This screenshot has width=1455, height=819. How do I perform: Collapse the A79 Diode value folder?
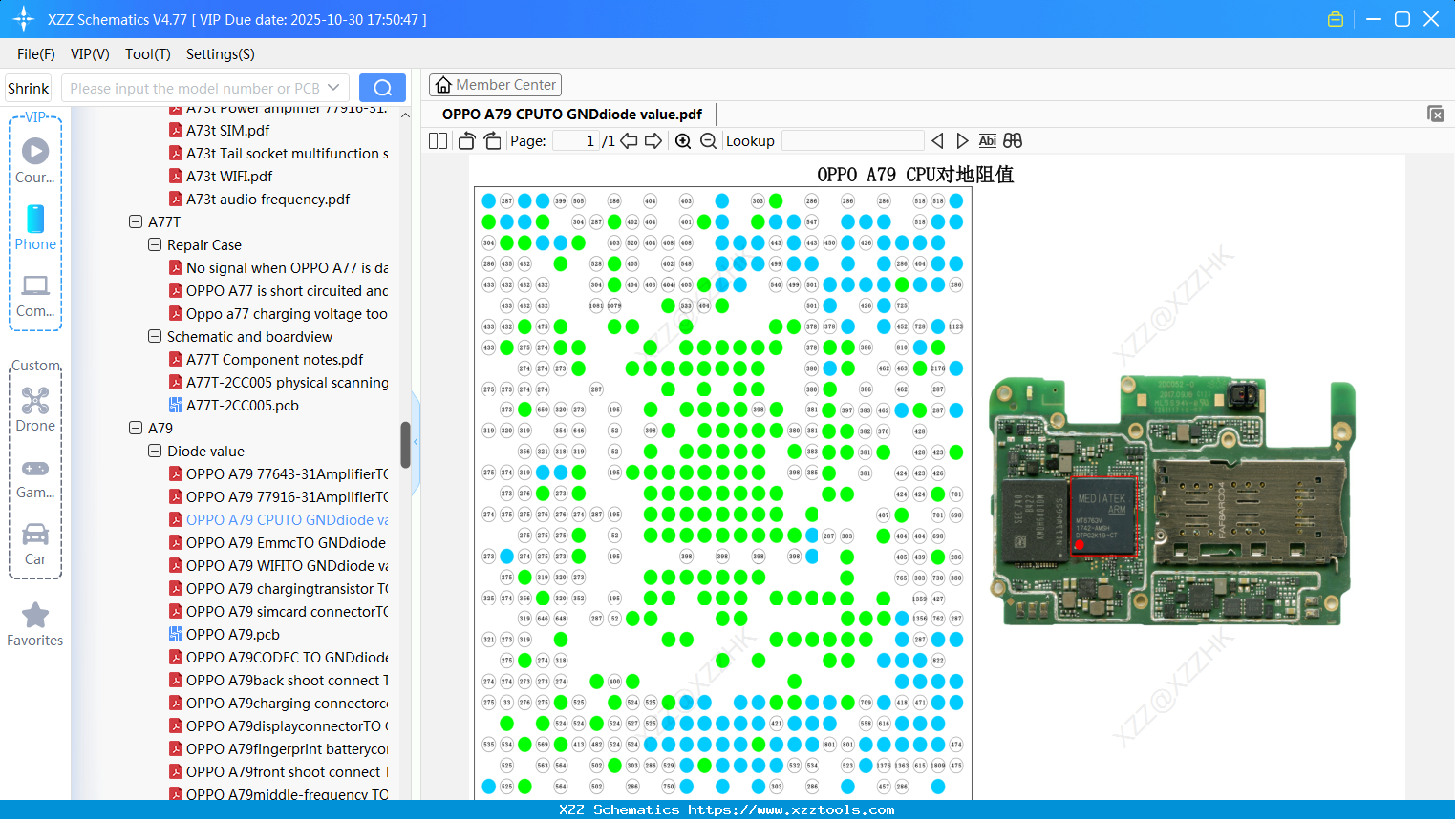pos(155,451)
